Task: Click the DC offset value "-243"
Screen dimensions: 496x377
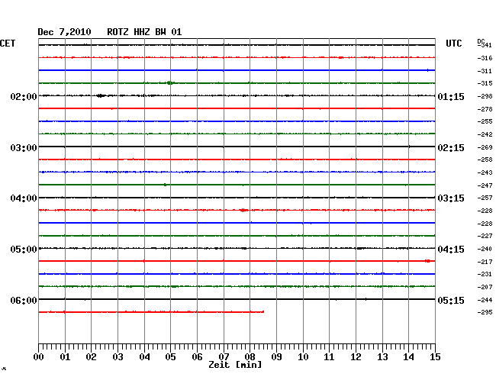Action: 485,172
